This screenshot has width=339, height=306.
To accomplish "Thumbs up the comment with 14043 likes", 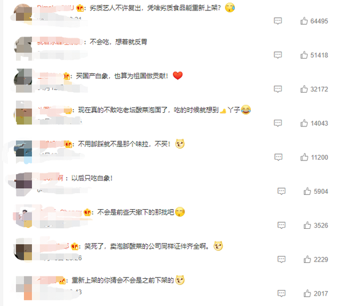I will (x=304, y=123).
